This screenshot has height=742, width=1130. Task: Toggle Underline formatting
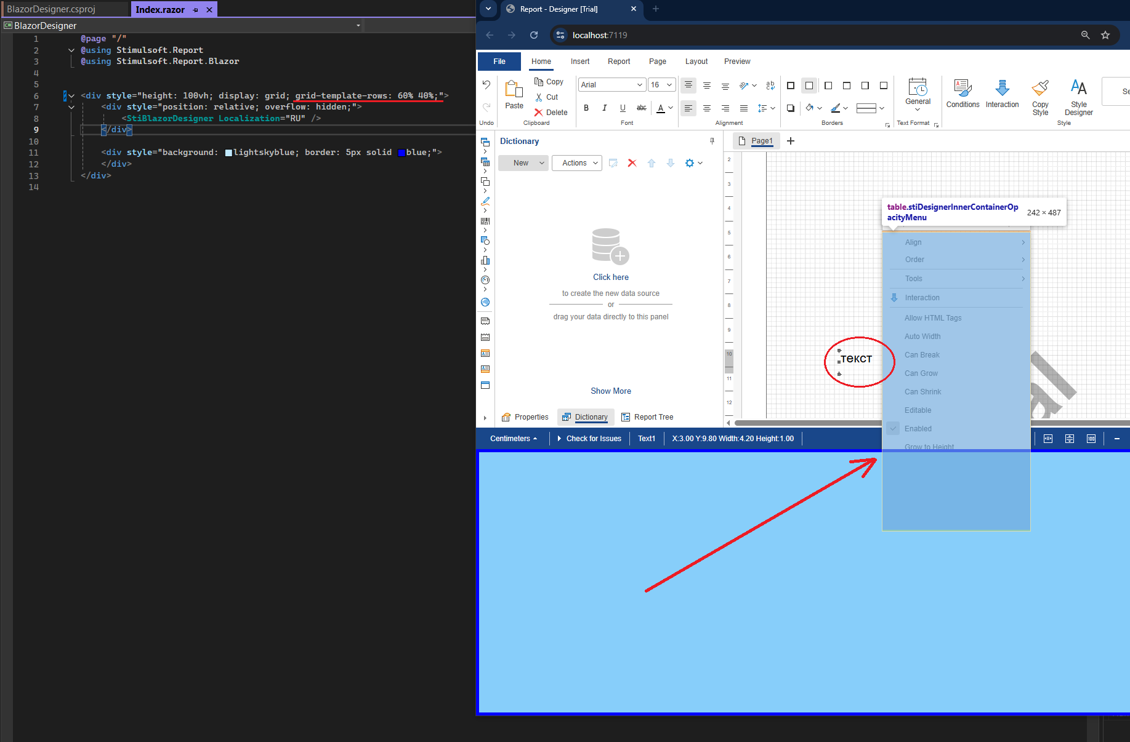[623, 108]
